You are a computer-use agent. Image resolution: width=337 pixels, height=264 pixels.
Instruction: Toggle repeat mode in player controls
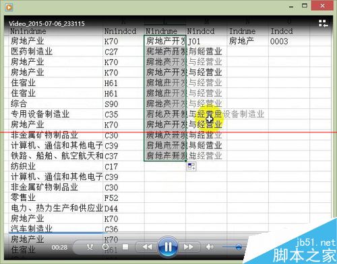tap(105, 247)
